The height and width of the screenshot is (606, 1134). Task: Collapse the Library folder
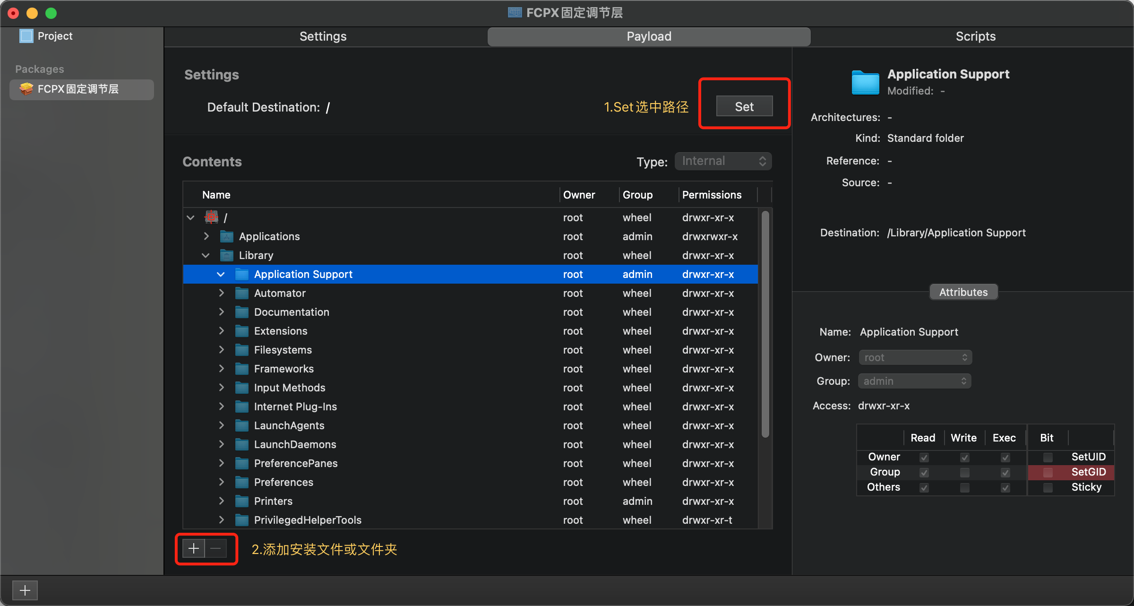click(x=206, y=255)
